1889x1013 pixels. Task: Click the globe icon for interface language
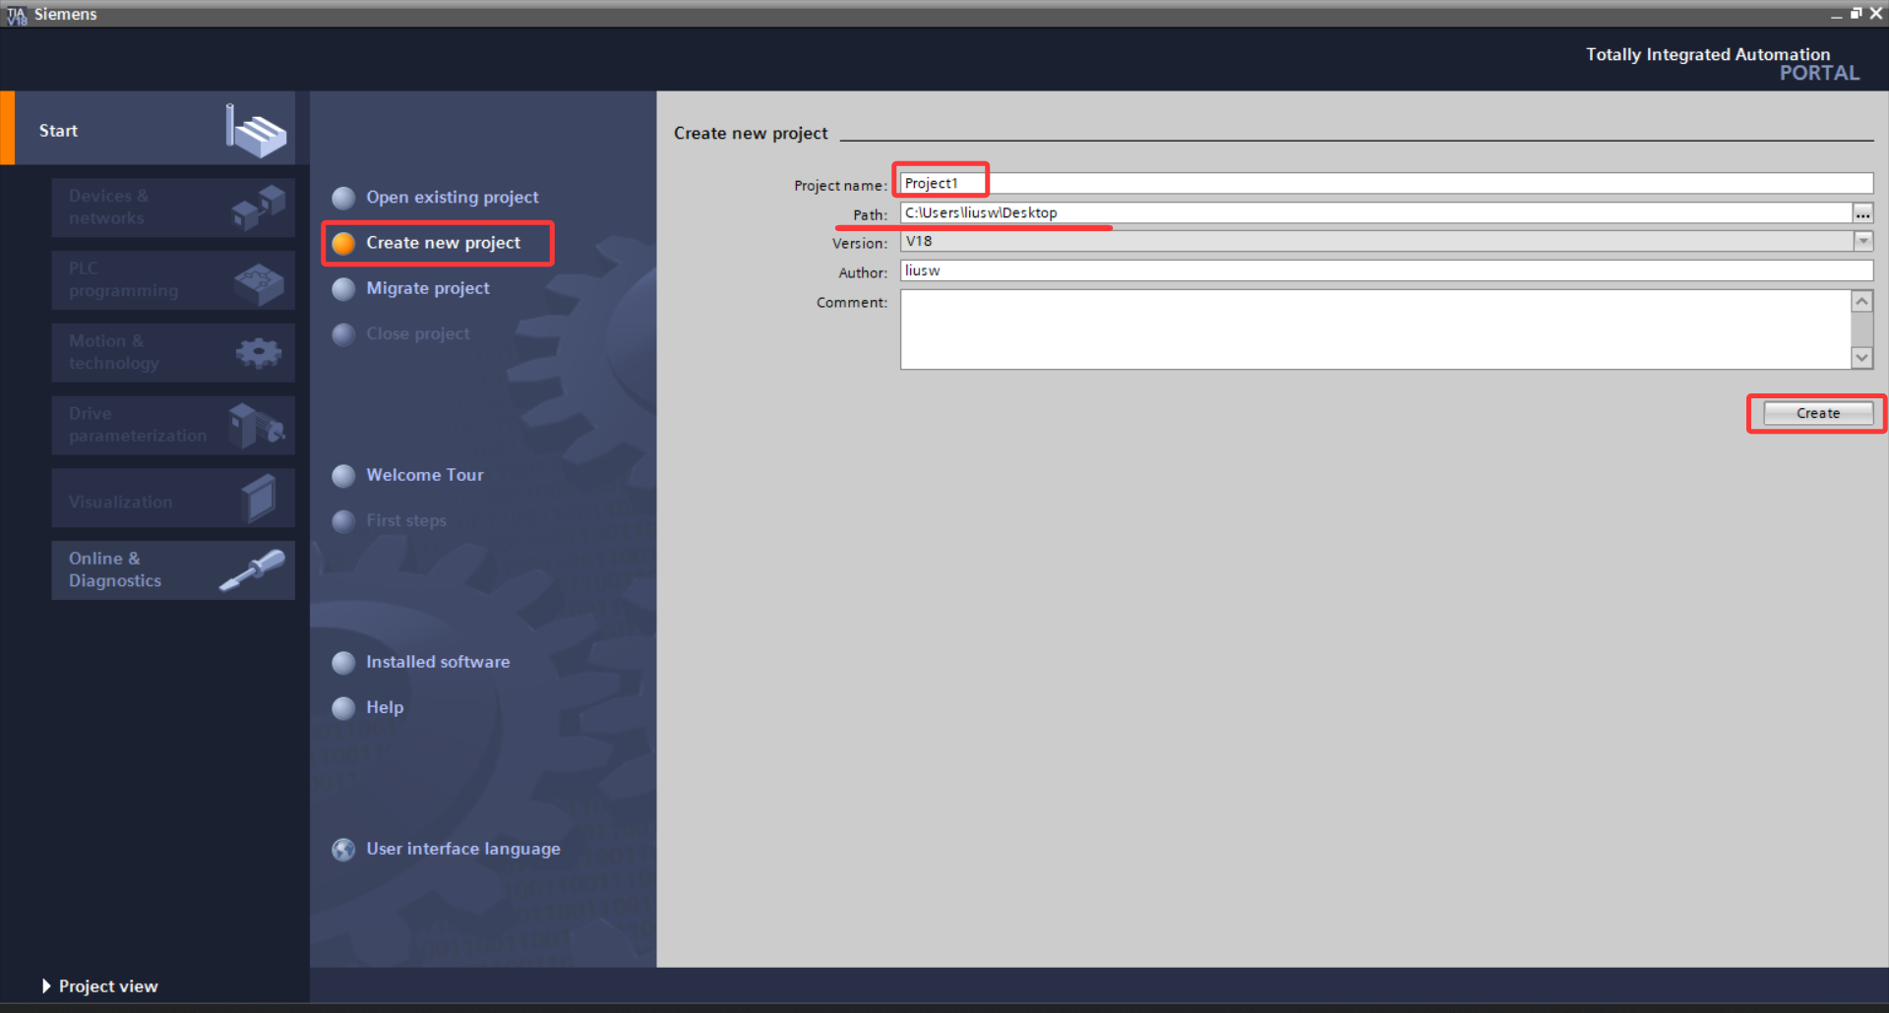pos(343,850)
